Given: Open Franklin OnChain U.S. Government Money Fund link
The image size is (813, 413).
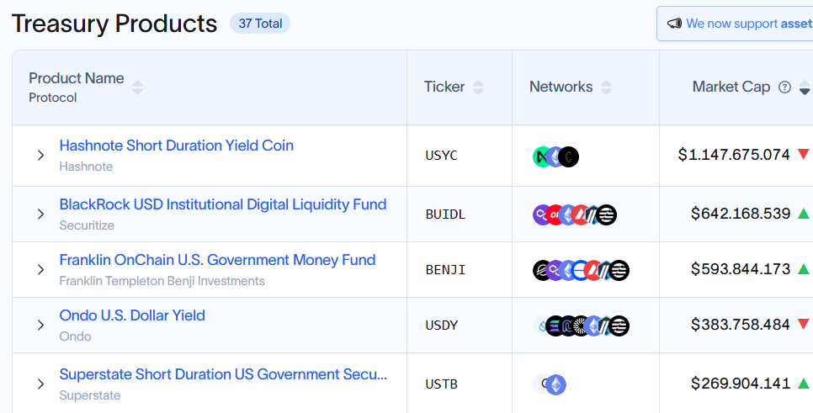Looking at the screenshot, I should [x=217, y=260].
